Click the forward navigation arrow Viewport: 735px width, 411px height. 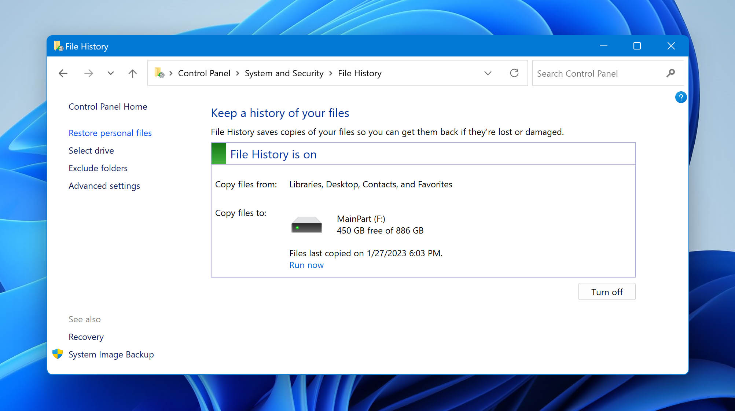click(x=89, y=73)
